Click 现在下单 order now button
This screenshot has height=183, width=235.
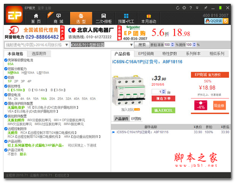point(163,99)
